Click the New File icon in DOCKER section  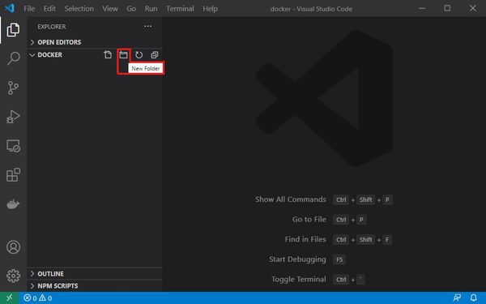108,55
